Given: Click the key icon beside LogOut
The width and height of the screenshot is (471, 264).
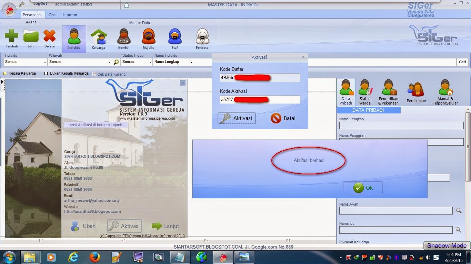Looking at the screenshot, I should [x=22, y=4].
